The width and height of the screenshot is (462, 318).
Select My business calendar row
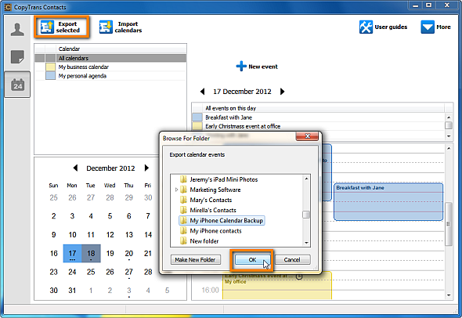110,67
